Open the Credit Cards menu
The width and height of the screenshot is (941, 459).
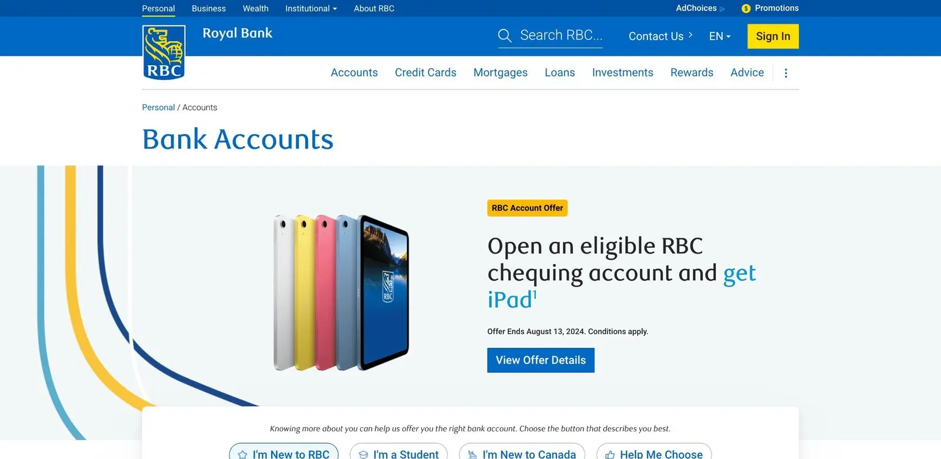coord(426,72)
